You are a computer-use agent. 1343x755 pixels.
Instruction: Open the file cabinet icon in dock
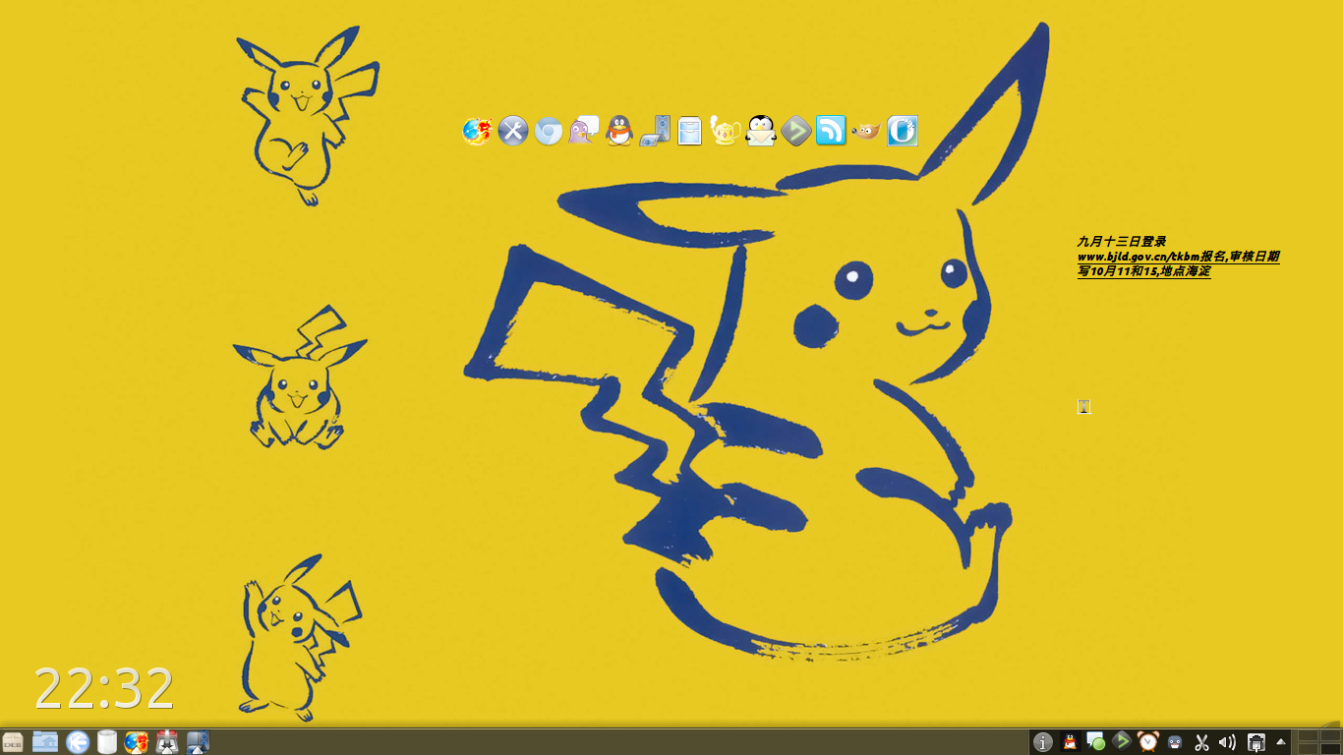tap(690, 131)
